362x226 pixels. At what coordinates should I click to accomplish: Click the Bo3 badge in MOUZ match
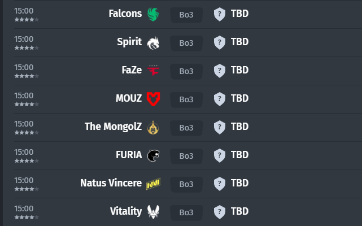point(186,99)
